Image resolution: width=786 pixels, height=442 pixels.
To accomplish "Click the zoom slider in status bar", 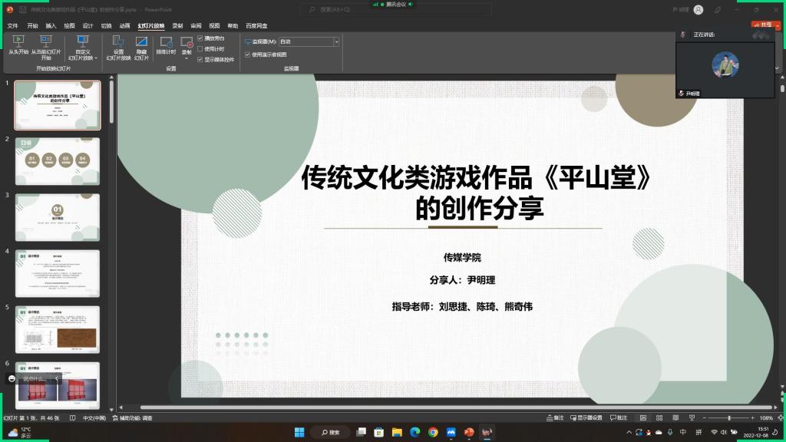I will (728, 417).
